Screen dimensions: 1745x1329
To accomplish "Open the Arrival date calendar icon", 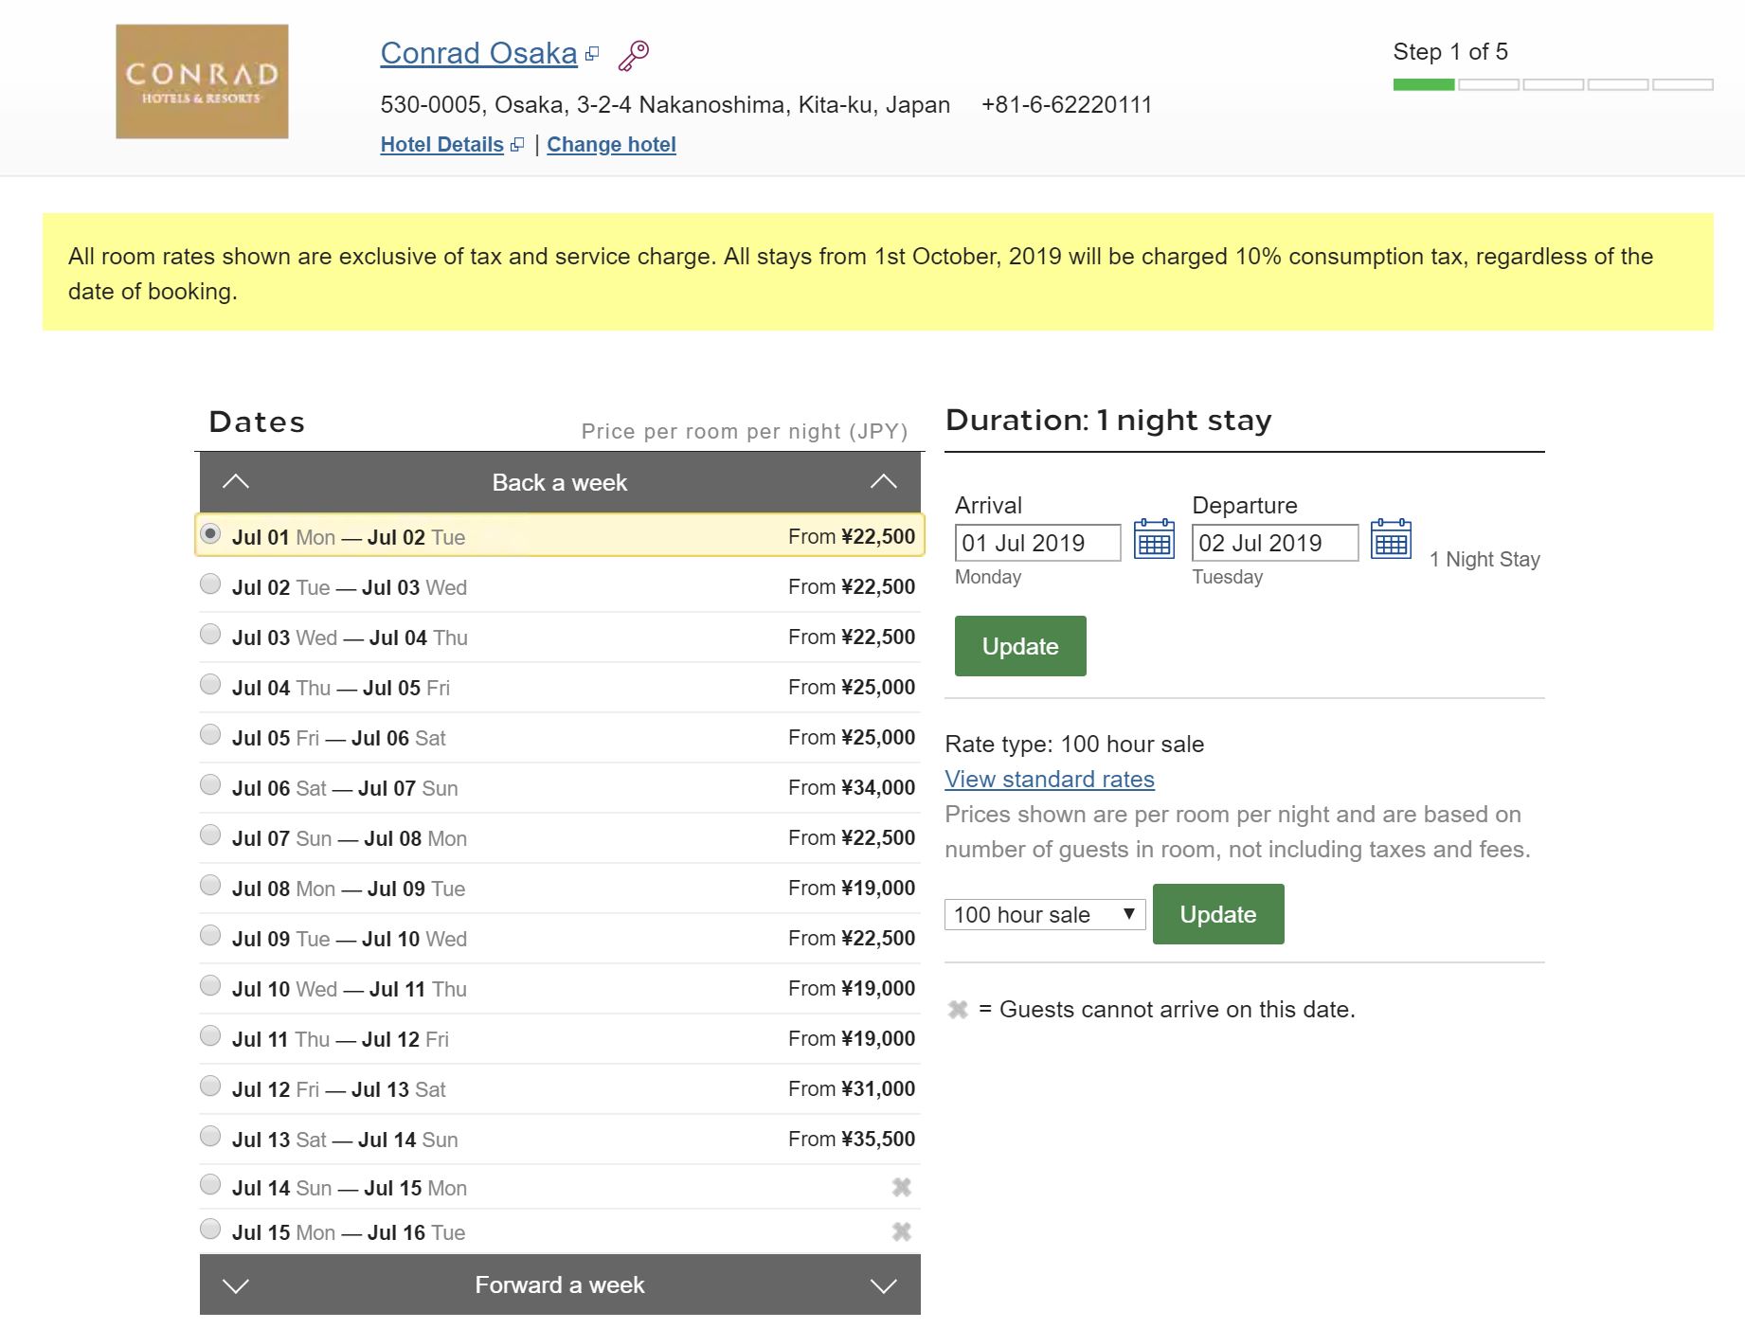I will 1154,540.
